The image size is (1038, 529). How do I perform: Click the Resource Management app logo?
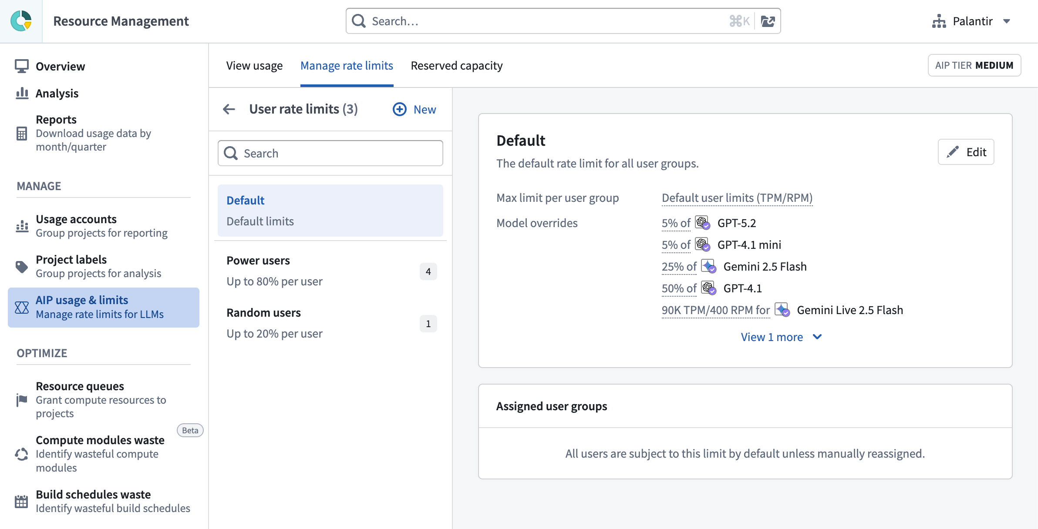21,21
